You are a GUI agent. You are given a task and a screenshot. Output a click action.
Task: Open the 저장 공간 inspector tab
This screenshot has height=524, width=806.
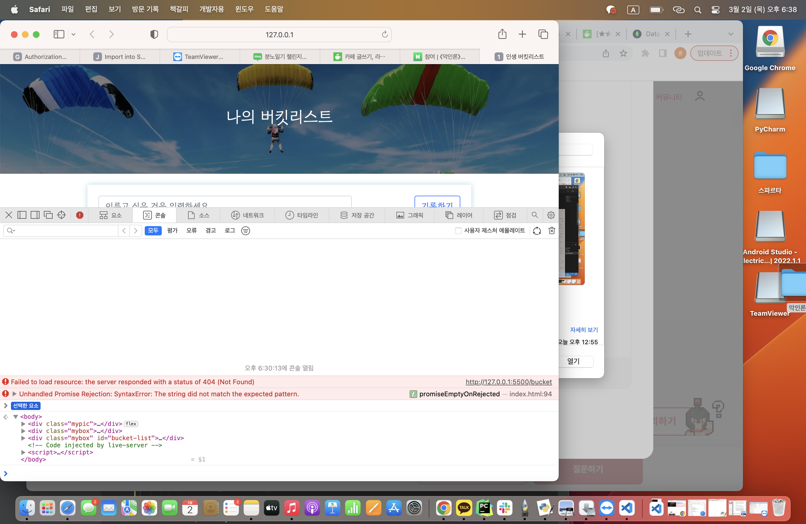point(357,215)
